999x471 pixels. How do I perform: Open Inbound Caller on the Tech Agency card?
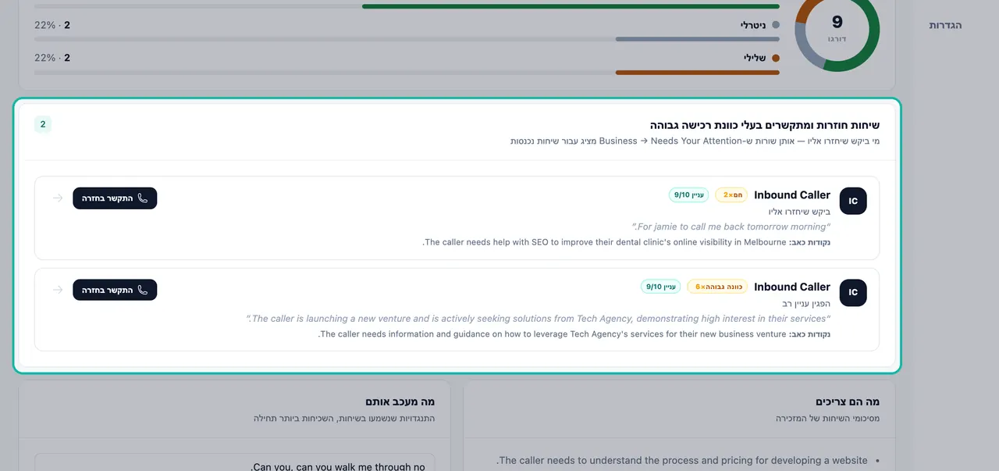pos(792,287)
